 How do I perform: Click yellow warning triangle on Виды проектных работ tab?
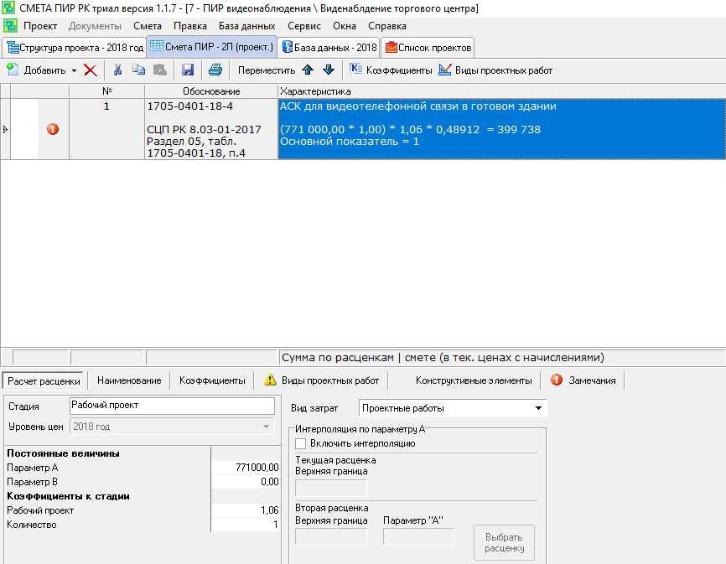270,380
